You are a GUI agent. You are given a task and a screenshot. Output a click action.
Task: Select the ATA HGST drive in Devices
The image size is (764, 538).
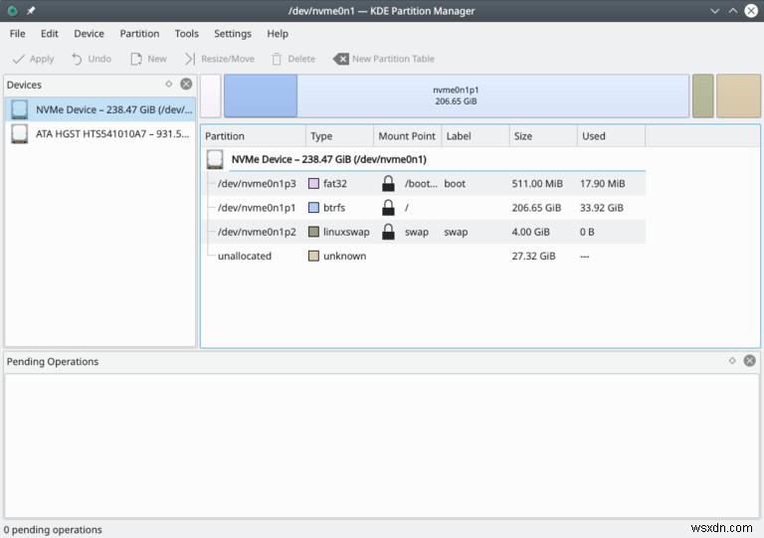[x=100, y=133]
